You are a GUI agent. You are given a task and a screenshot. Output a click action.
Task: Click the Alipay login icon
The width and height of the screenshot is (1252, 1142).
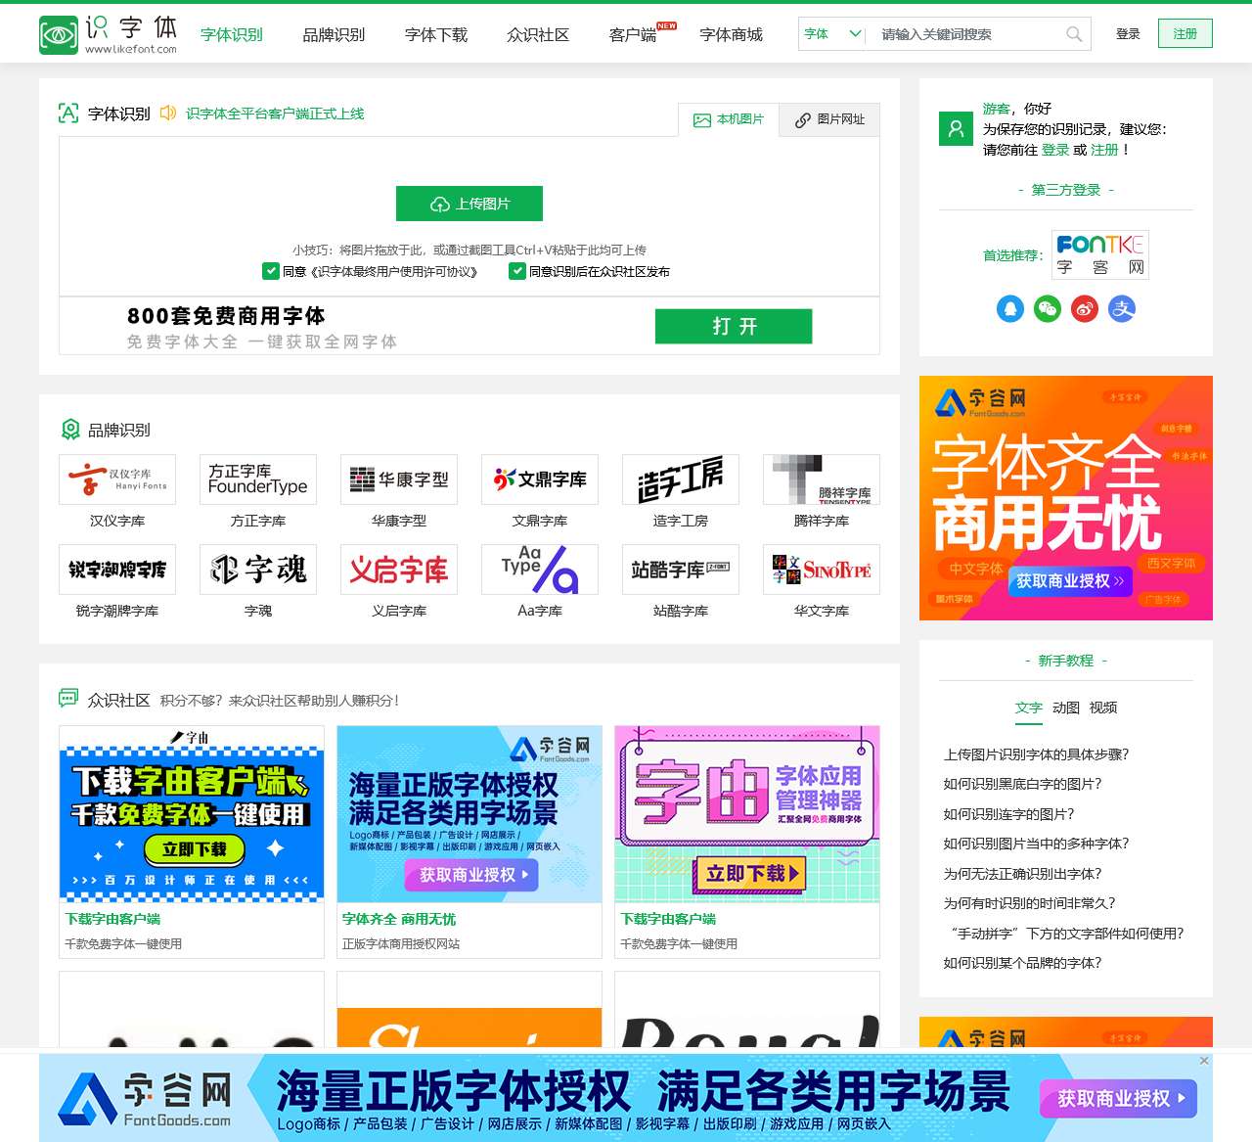pyautogui.click(x=1122, y=309)
